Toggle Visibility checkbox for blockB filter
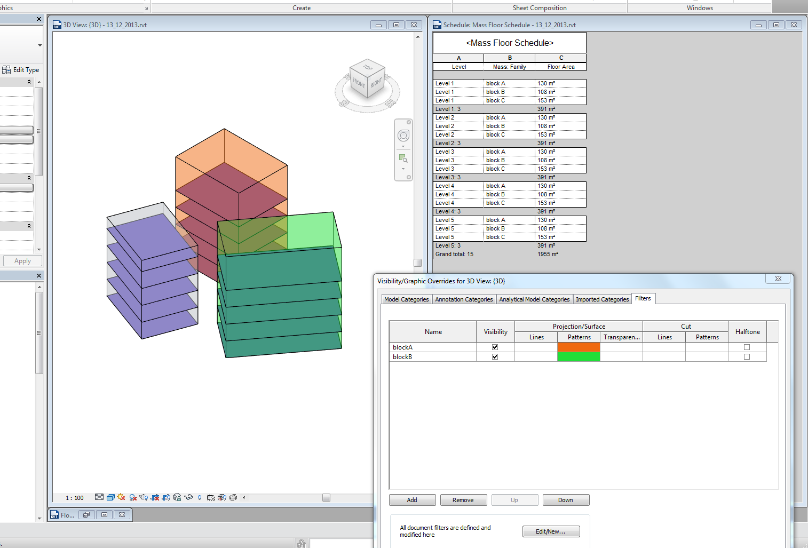 [495, 356]
